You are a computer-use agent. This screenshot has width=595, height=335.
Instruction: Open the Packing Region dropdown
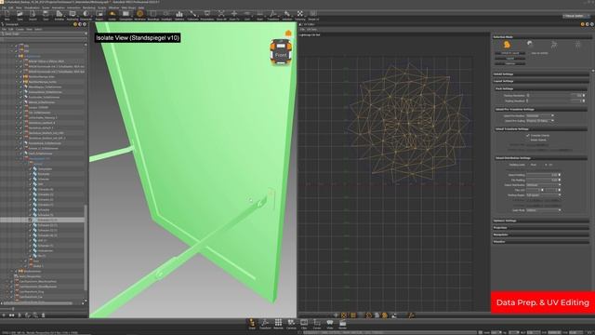[543, 194]
